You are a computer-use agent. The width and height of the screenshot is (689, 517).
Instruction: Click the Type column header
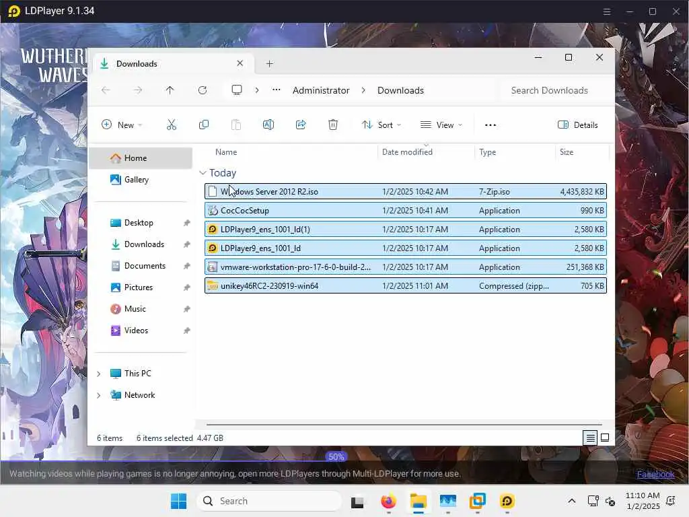tap(487, 152)
